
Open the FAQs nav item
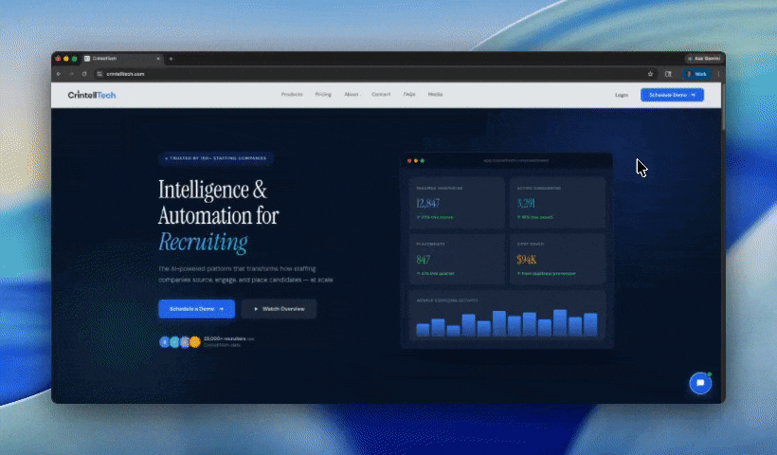click(x=409, y=94)
